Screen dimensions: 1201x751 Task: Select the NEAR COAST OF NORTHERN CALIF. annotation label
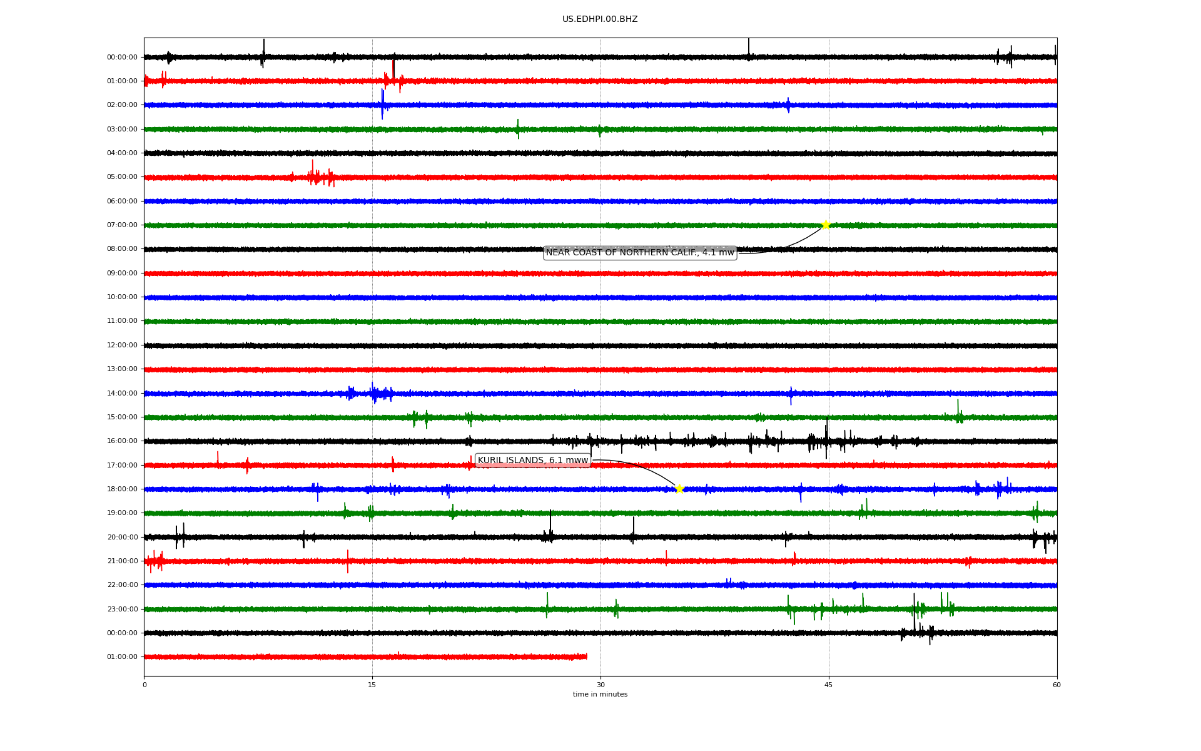pos(640,253)
